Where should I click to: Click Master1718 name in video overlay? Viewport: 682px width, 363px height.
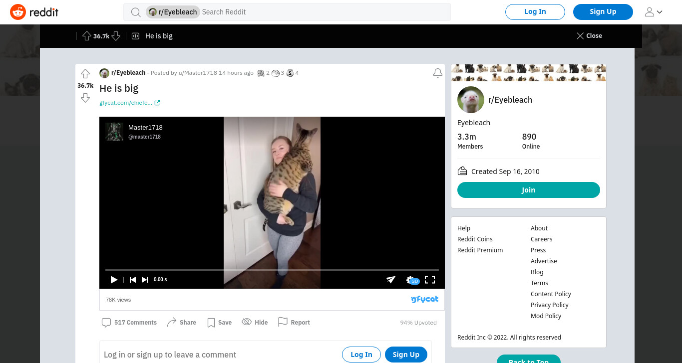pyautogui.click(x=145, y=128)
